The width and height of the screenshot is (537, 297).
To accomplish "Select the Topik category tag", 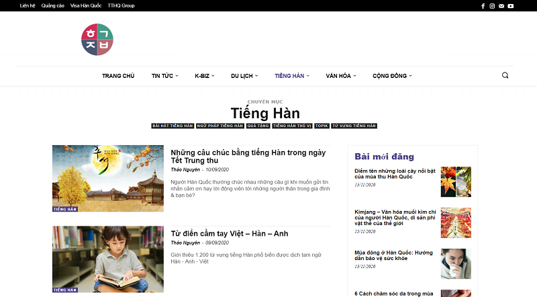I will pos(322,126).
